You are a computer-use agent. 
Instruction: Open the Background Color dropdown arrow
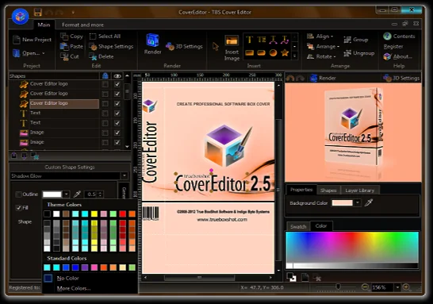[358, 203]
